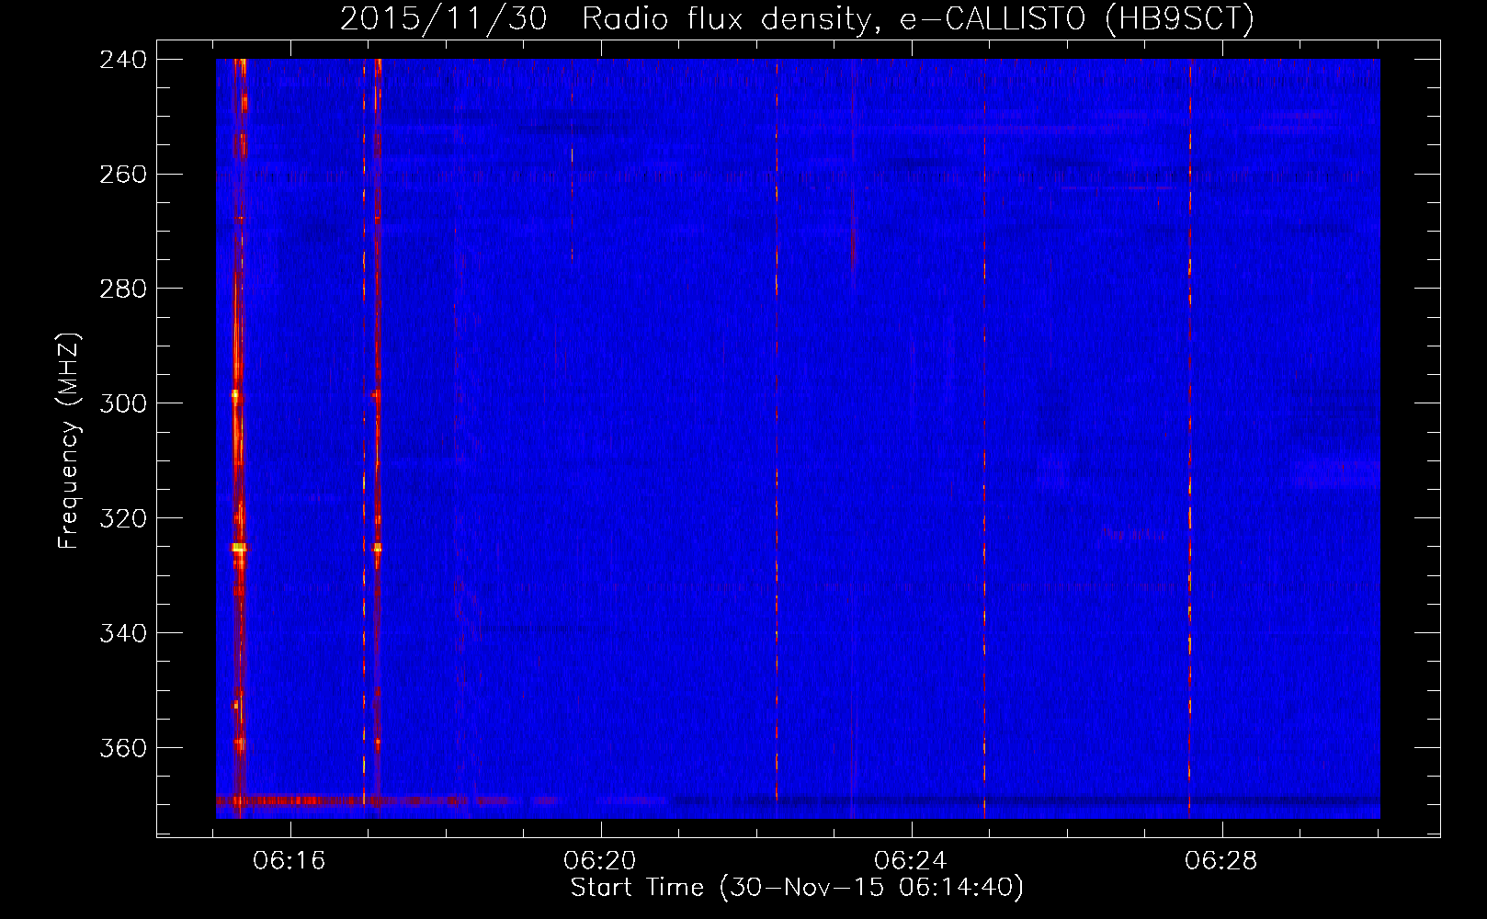
Task: Click the 280 frequency tick label
Action: click(123, 289)
